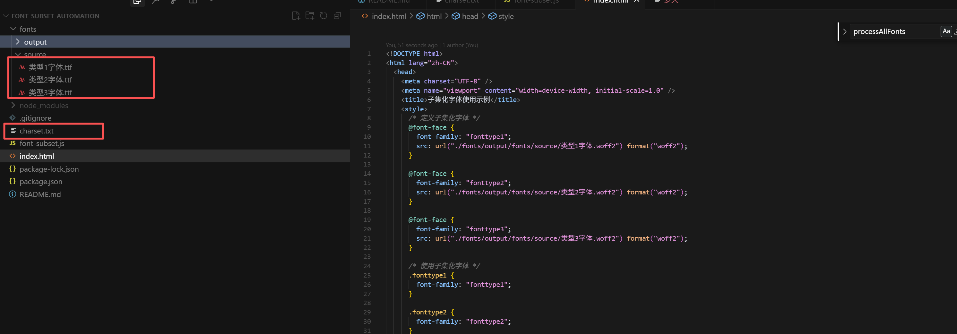Viewport: 957px width, 334px height.
Task: Click src url line for 类型2字体.woff2
Action: point(552,193)
